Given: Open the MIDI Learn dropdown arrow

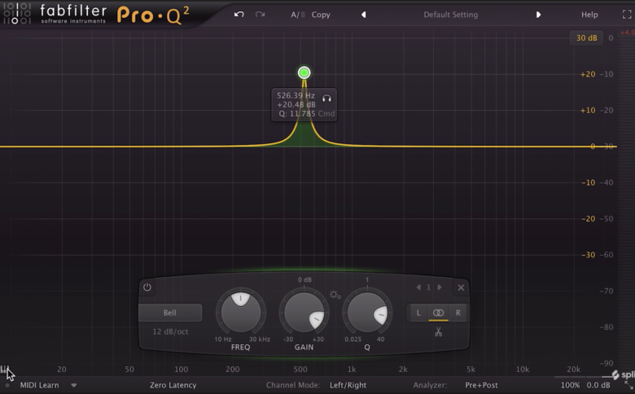Looking at the screenshot, I should coord(74,385).
